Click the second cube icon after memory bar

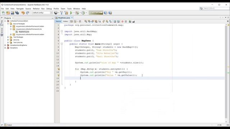[110, 13]
